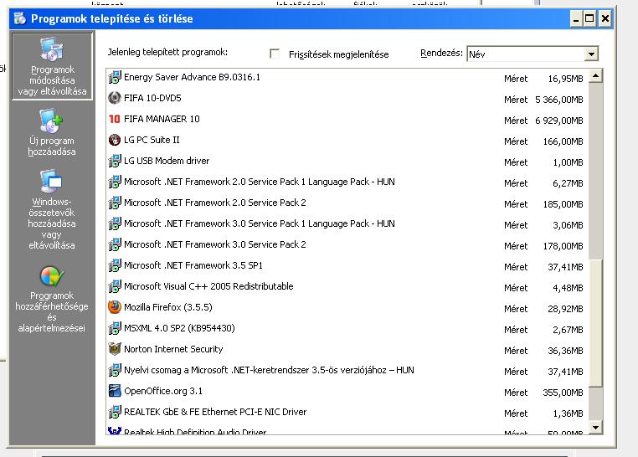Select Nyelvi csomag a Microsoft .NET-keretrendszer entry
The image size is (638, 457).
click(x=347, y=371)
